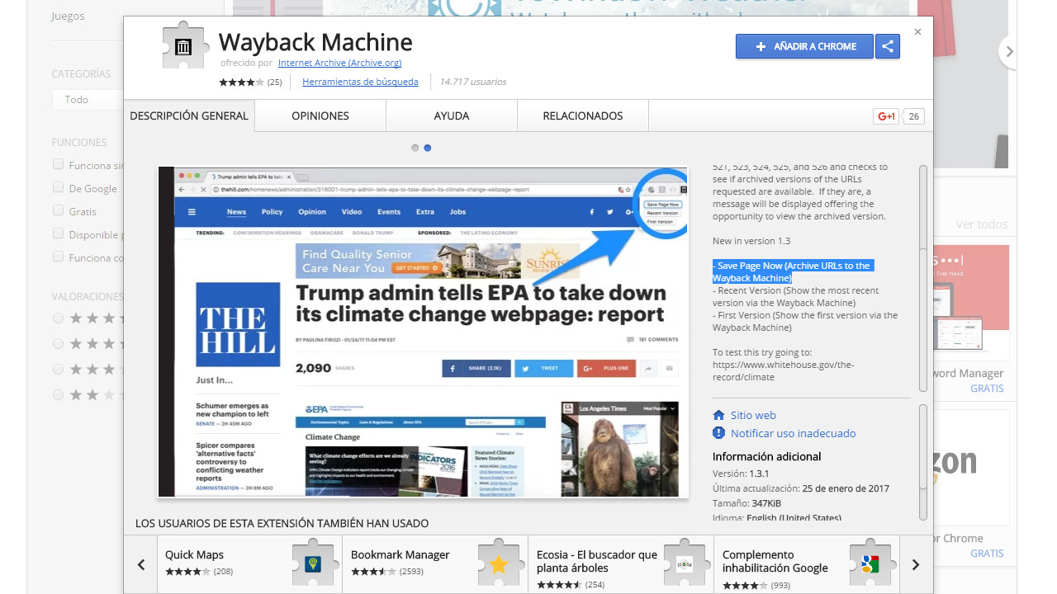Go to previous related extensions
1057x594 pixels.
point(141,565)
